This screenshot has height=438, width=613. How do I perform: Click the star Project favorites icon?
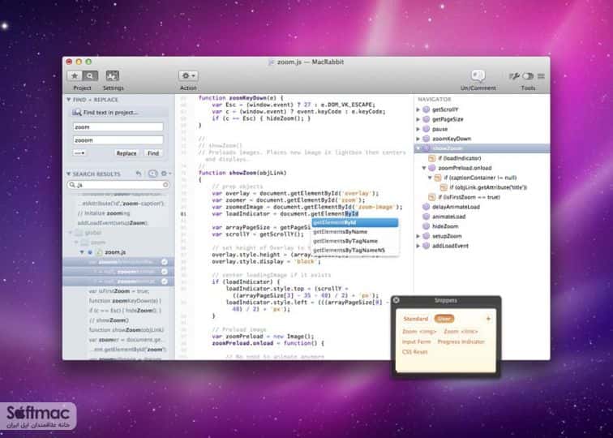(x=75, y=76)
